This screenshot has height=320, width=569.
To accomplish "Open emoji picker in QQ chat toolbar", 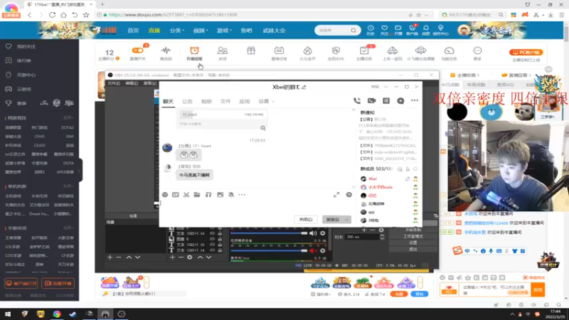I will 165,195.
